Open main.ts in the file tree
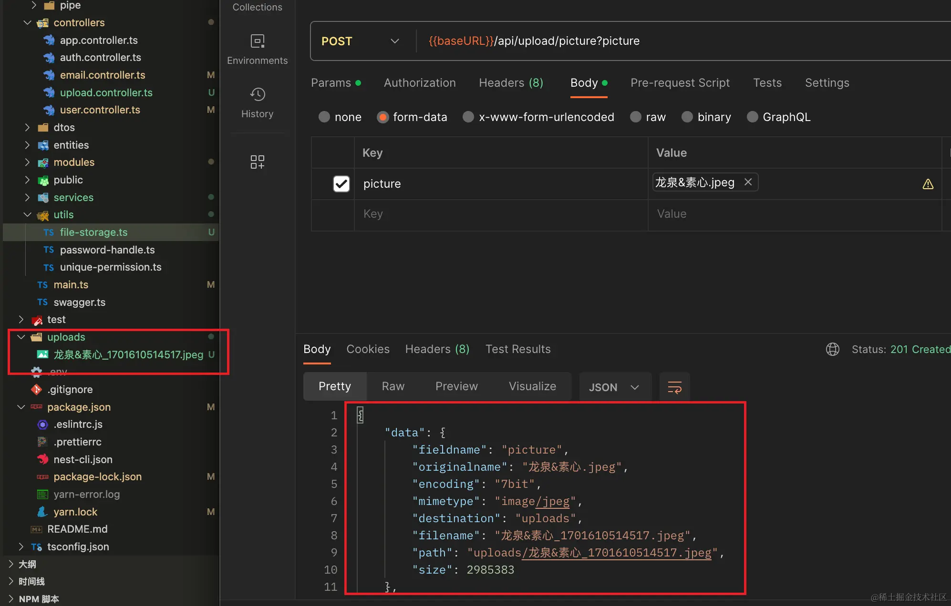This screenshot has width=951, height=606. tap(71, 284)
